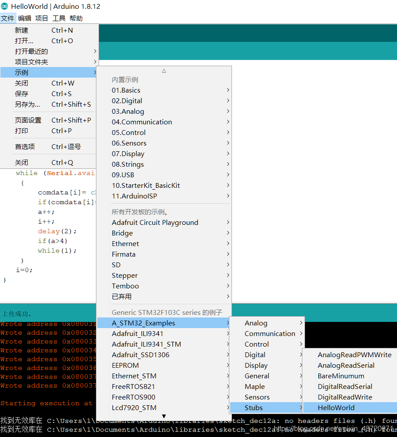Screen dimensions: 397x437
Task: Select the highlighted 示例 menu entry
Action: pos(48,72)
